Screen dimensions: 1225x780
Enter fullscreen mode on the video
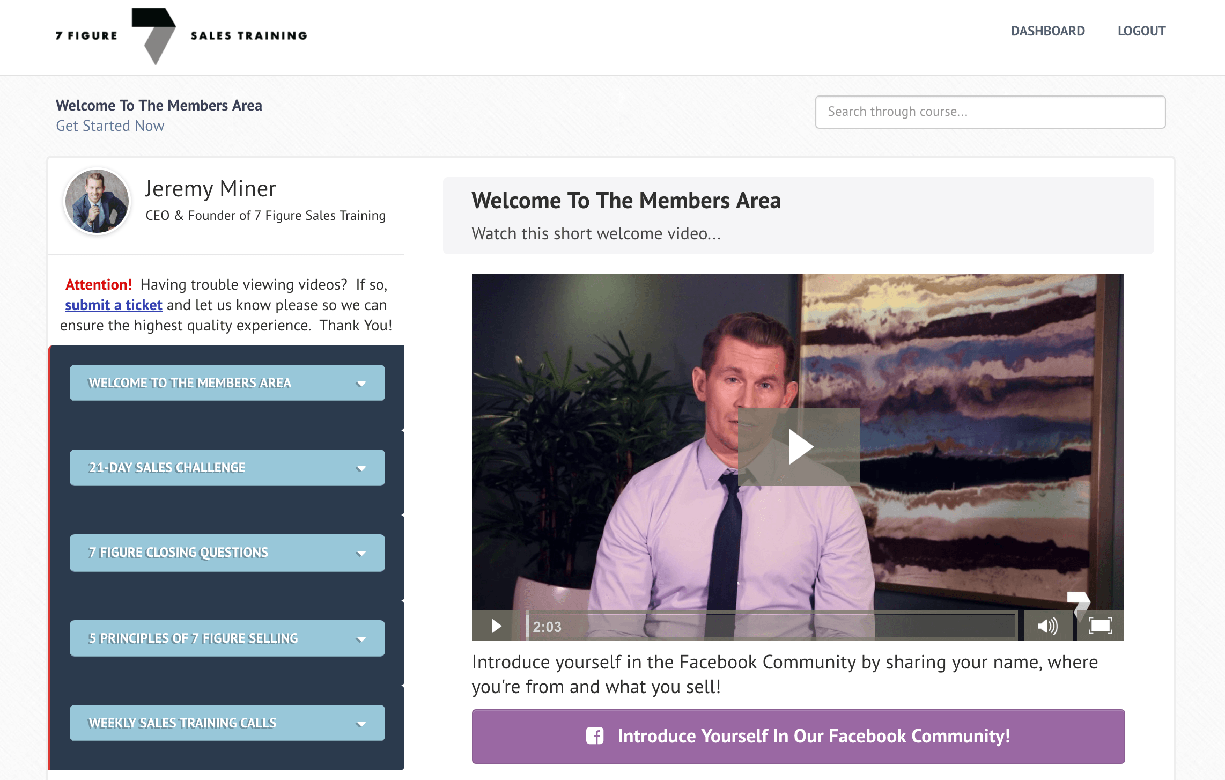point(1100,626)
